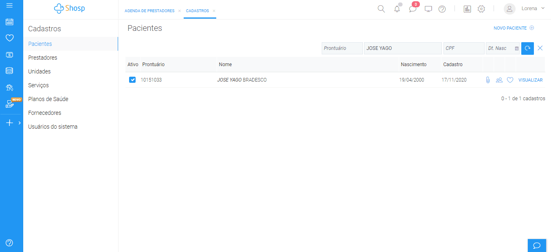The height and width of the screenshot is (252, 551).
Task: Click the notifications bell icon
Action: click(397, 9)
